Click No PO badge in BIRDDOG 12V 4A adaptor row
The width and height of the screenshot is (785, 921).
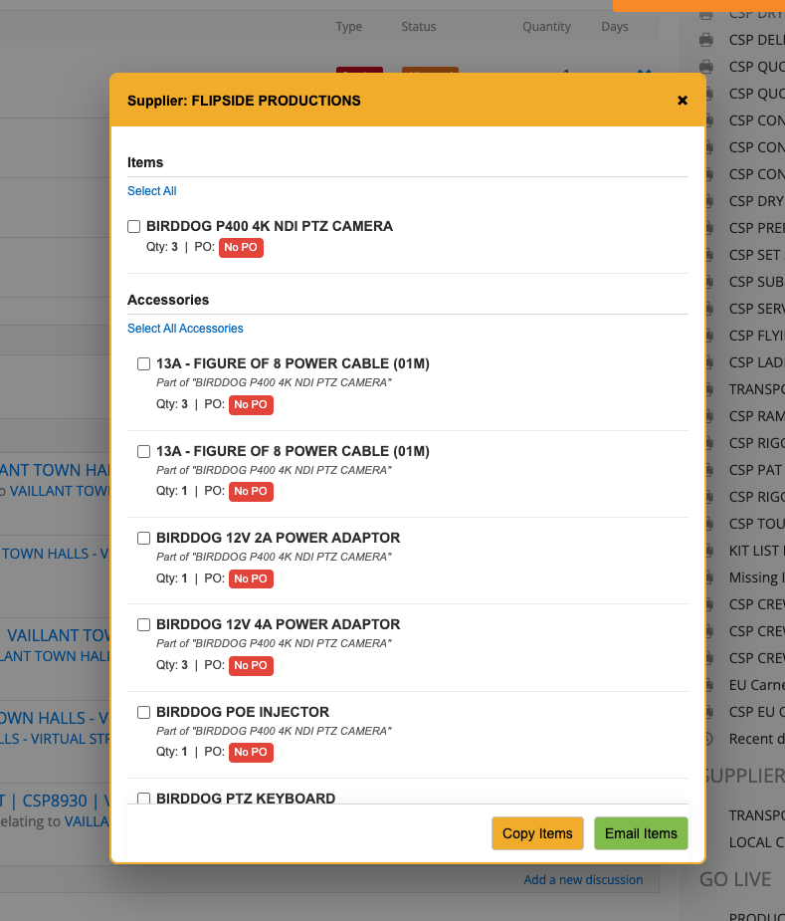(x=251, y=665)
